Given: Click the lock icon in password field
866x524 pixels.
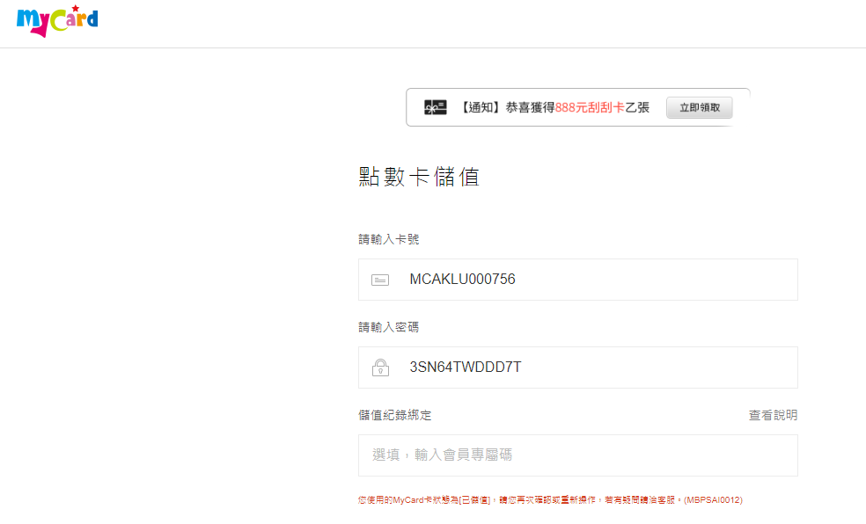Looking at the screenshot, I should pos(380,368).
